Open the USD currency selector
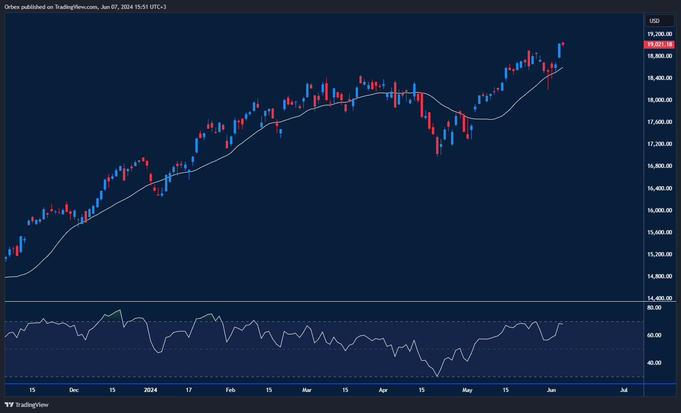This screenshot has height=413, width=681. click(x=659, y=21)
